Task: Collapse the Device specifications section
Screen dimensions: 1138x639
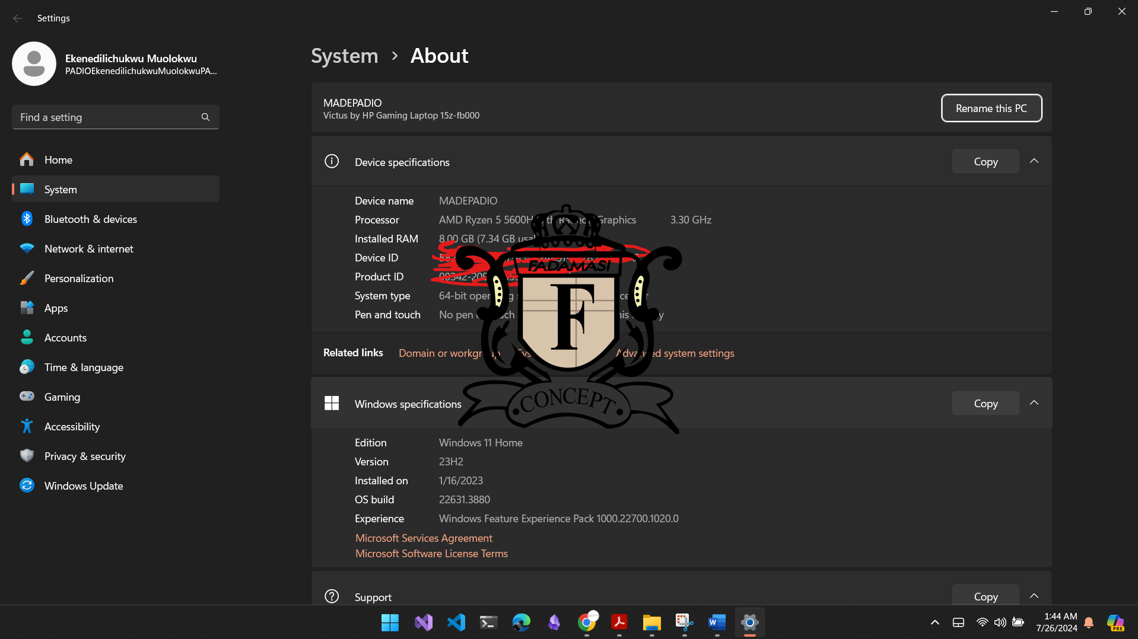Action: pos(1034,161)
